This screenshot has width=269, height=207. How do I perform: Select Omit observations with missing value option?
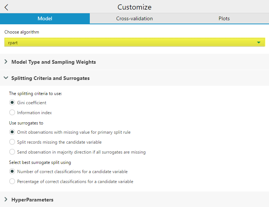pos(13,132)
